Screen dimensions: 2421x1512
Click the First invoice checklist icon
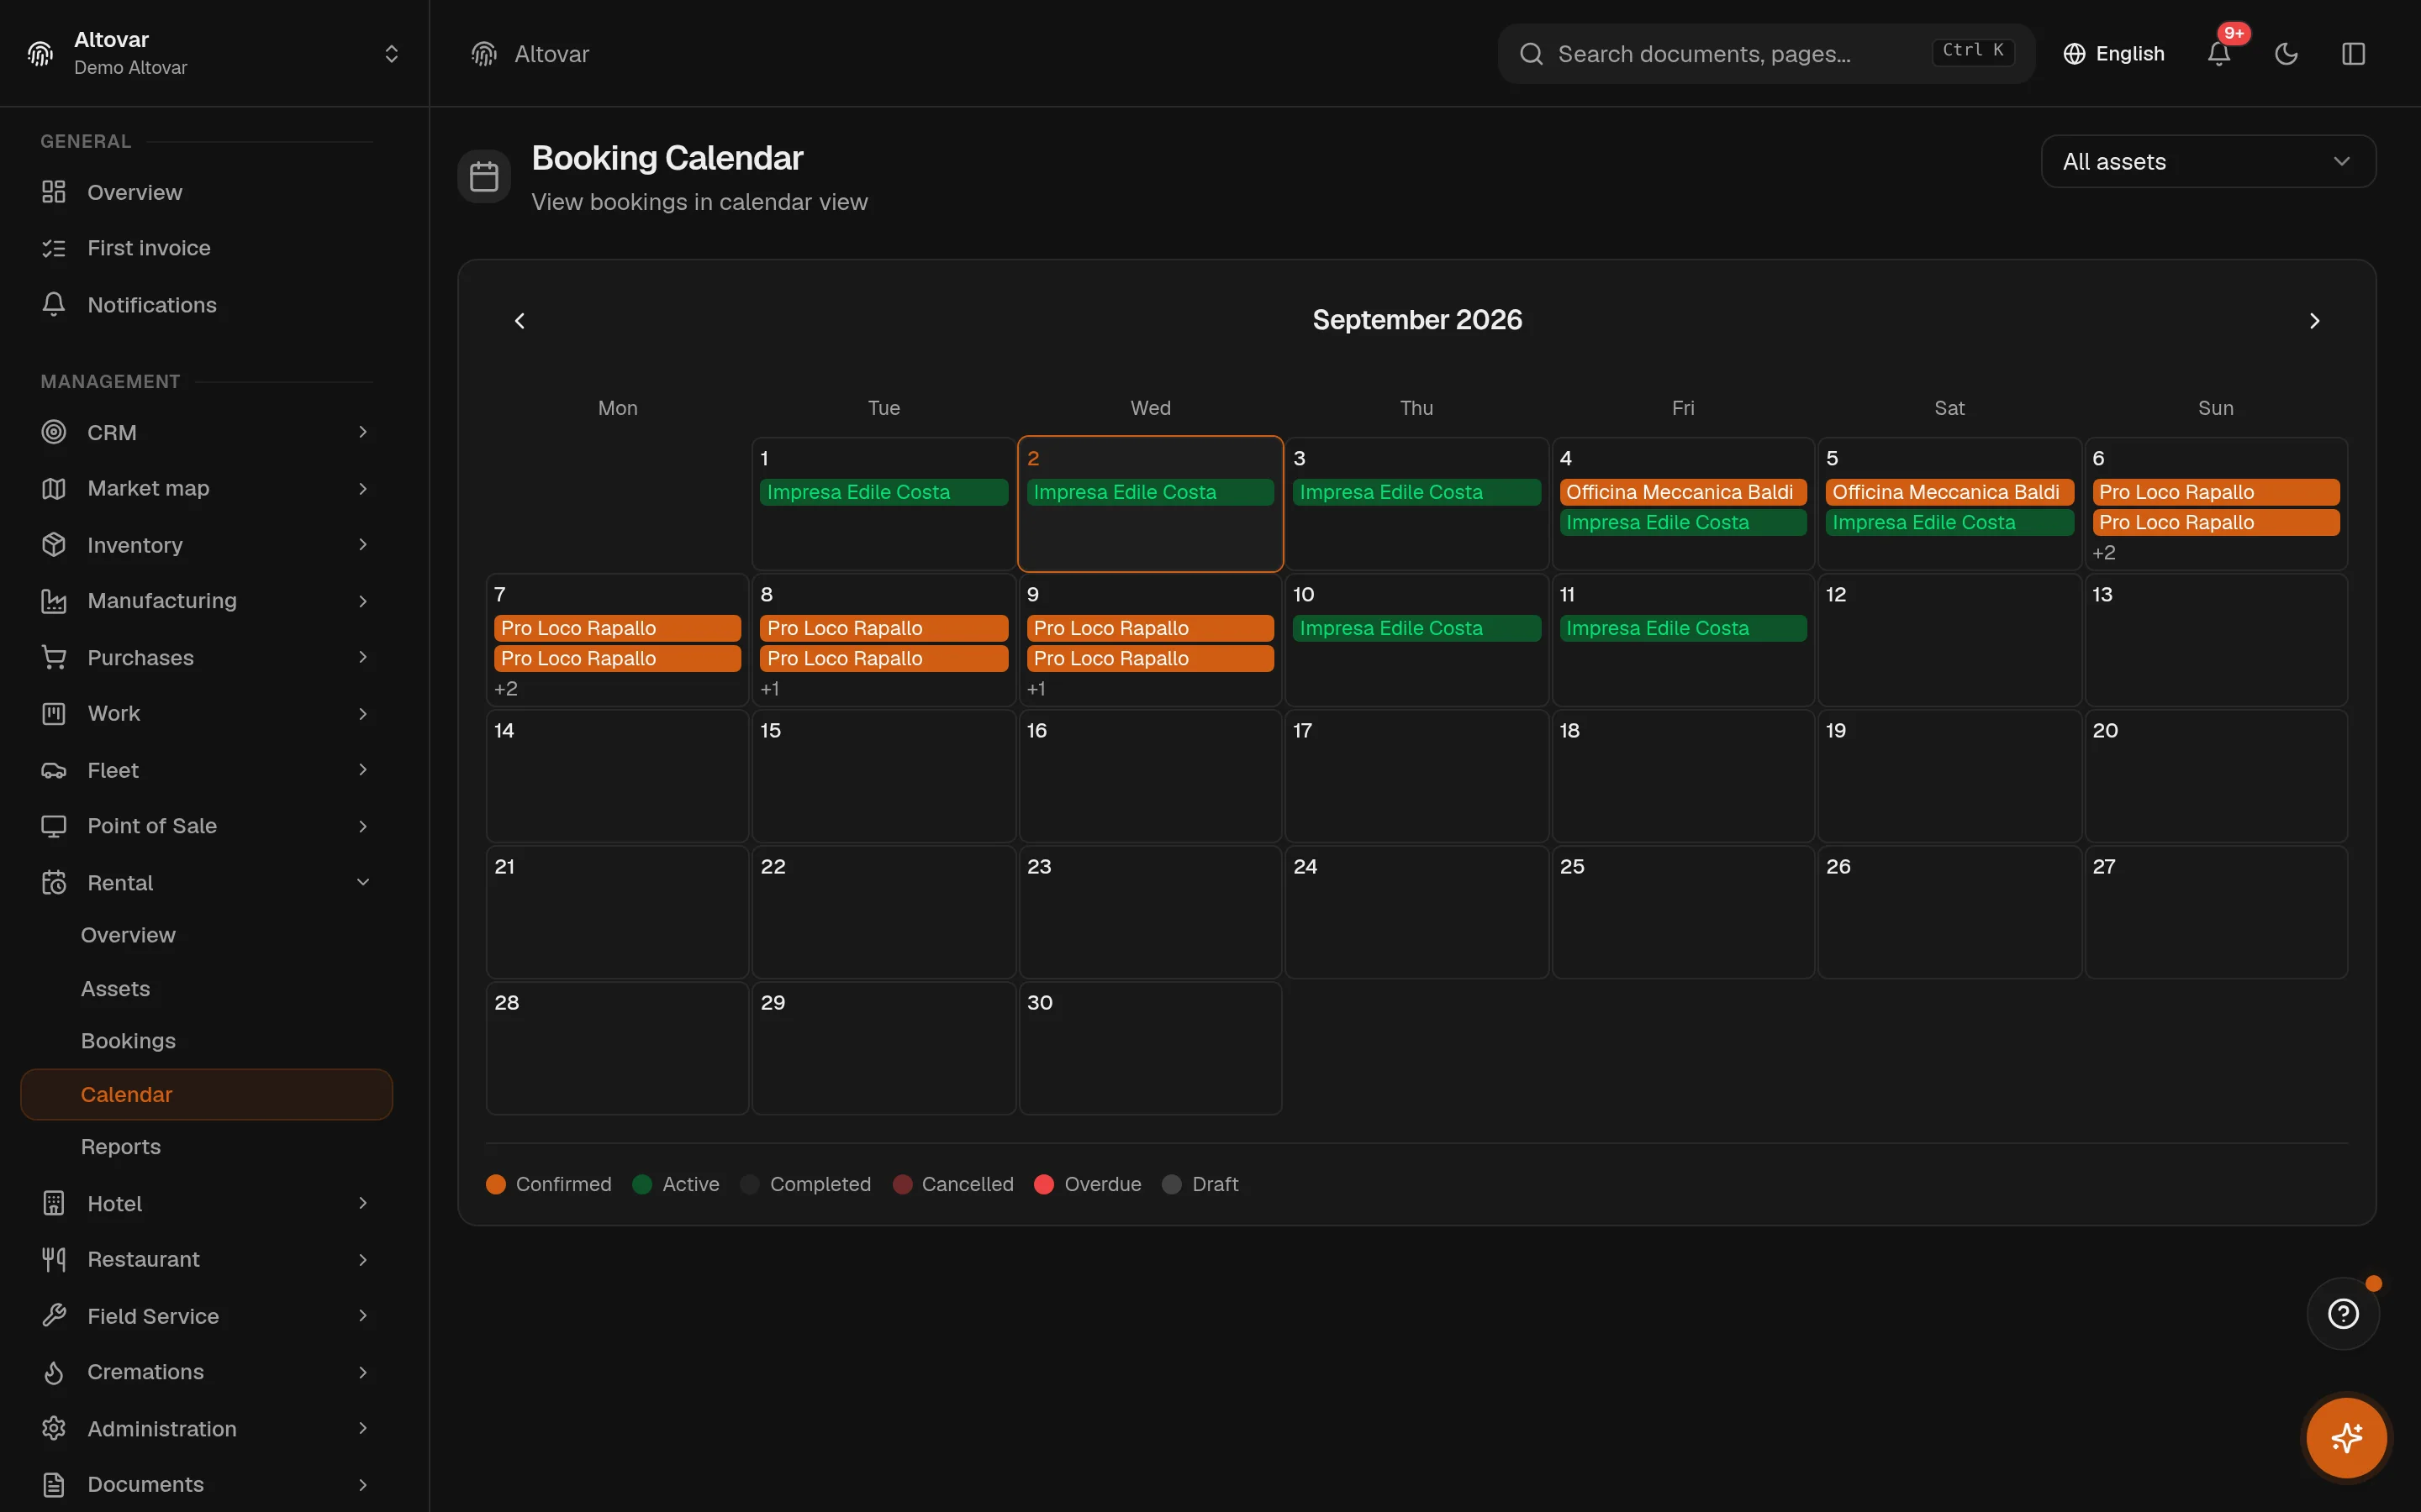point(54,248)
